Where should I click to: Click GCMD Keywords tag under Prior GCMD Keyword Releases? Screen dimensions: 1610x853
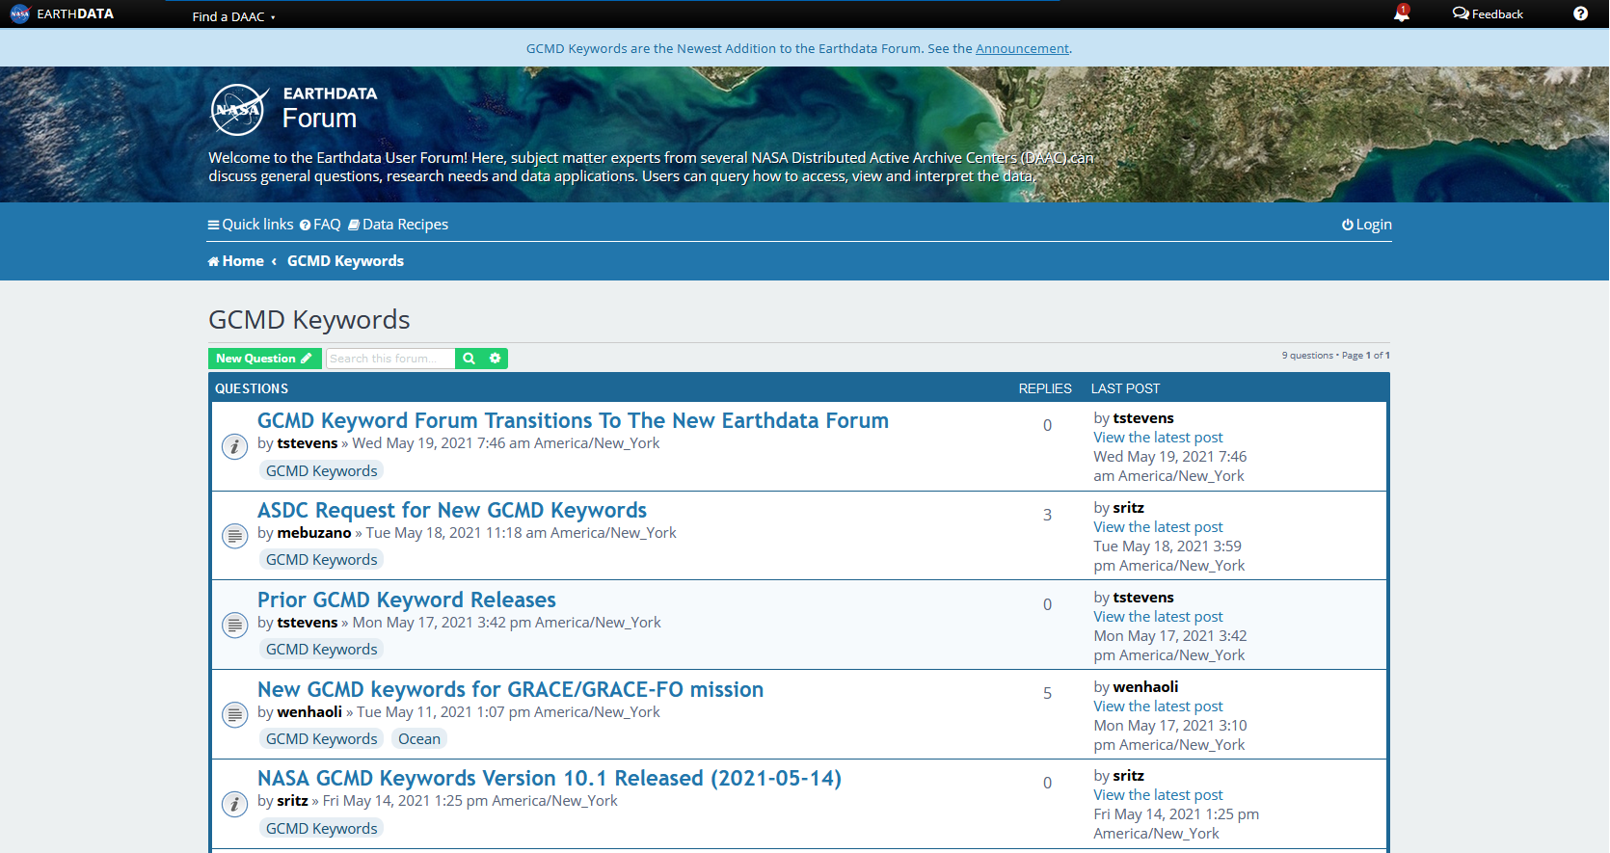point(322,650)
